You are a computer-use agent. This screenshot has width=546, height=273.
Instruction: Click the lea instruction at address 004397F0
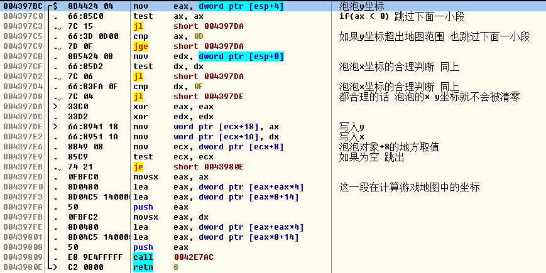[219, 187]
